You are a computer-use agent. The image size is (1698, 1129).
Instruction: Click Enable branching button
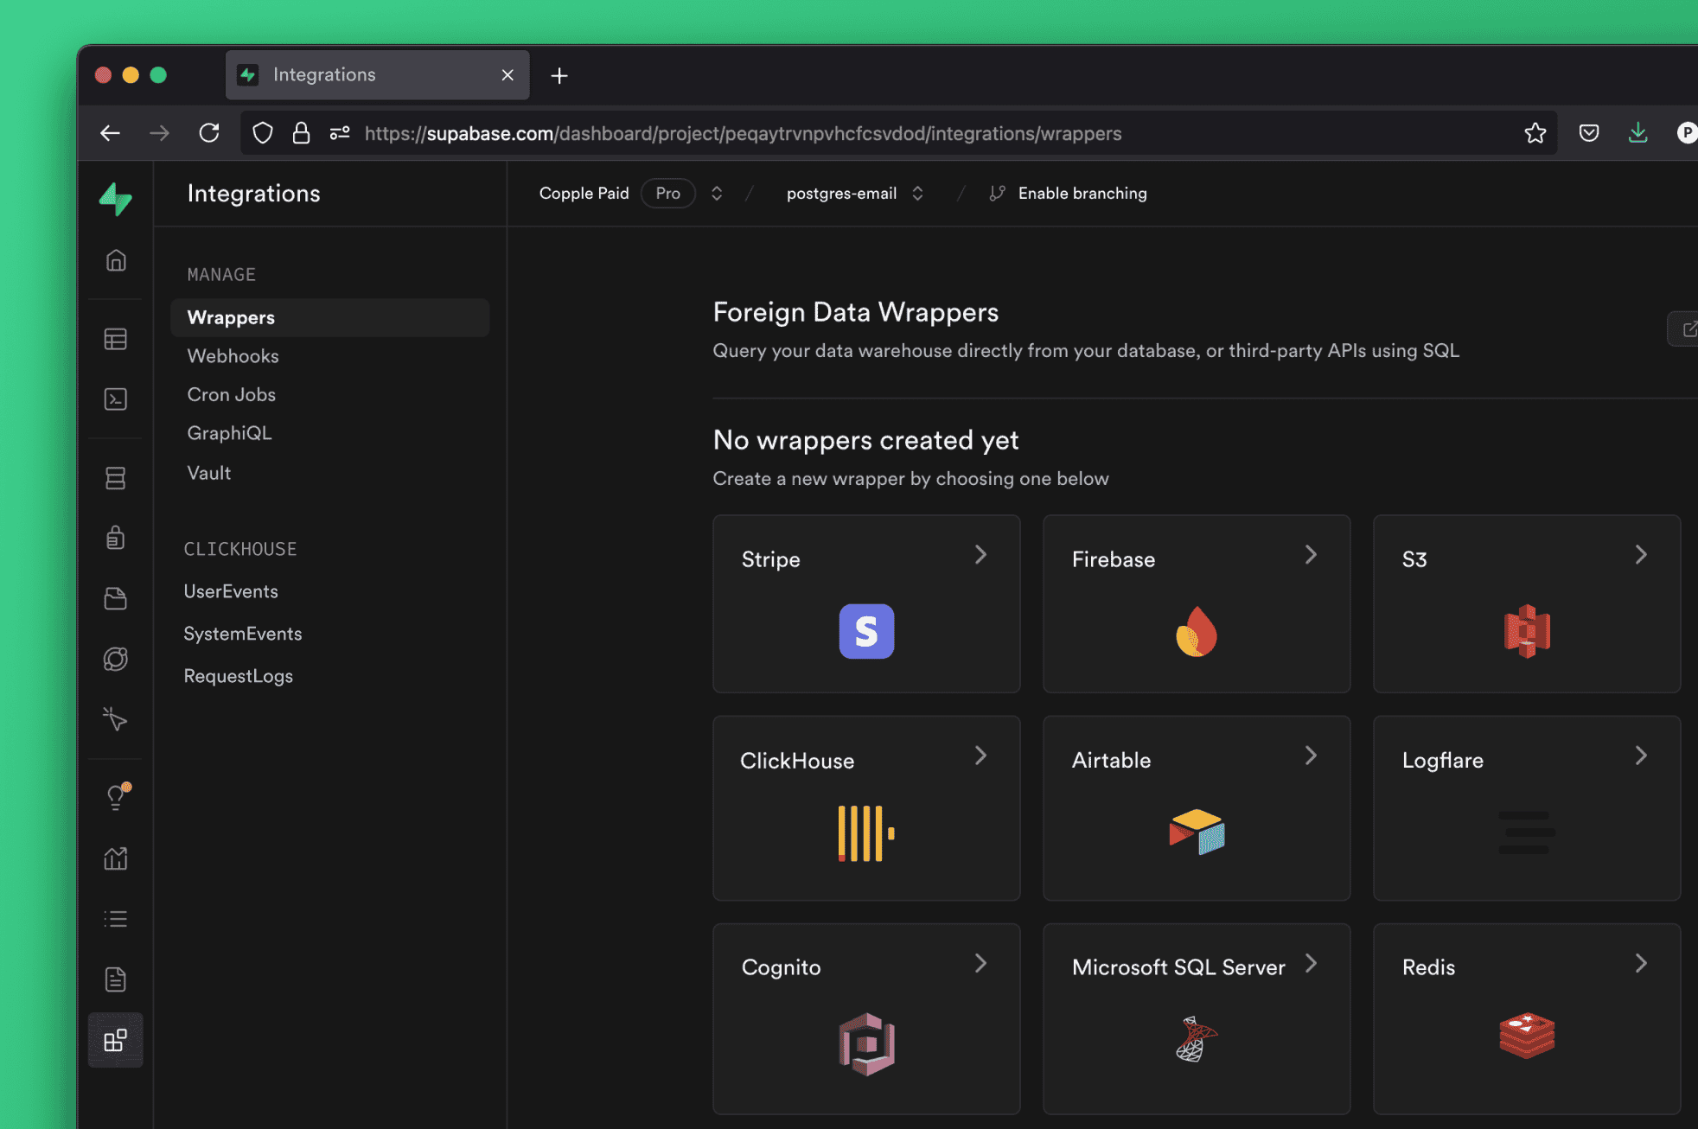coord(1068,194)
